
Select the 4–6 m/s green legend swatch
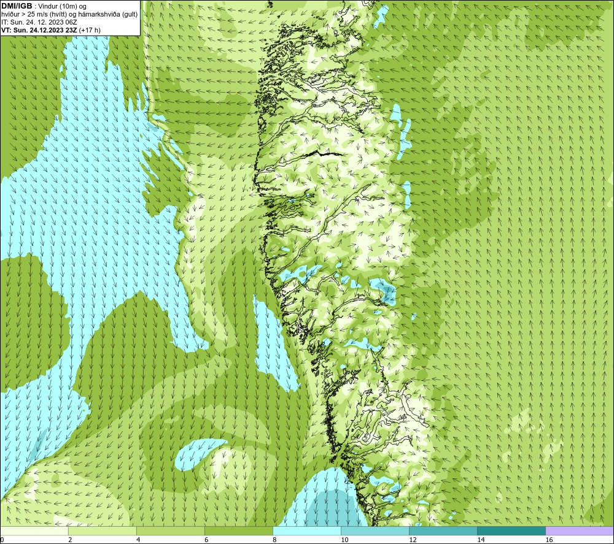[171, 531]
